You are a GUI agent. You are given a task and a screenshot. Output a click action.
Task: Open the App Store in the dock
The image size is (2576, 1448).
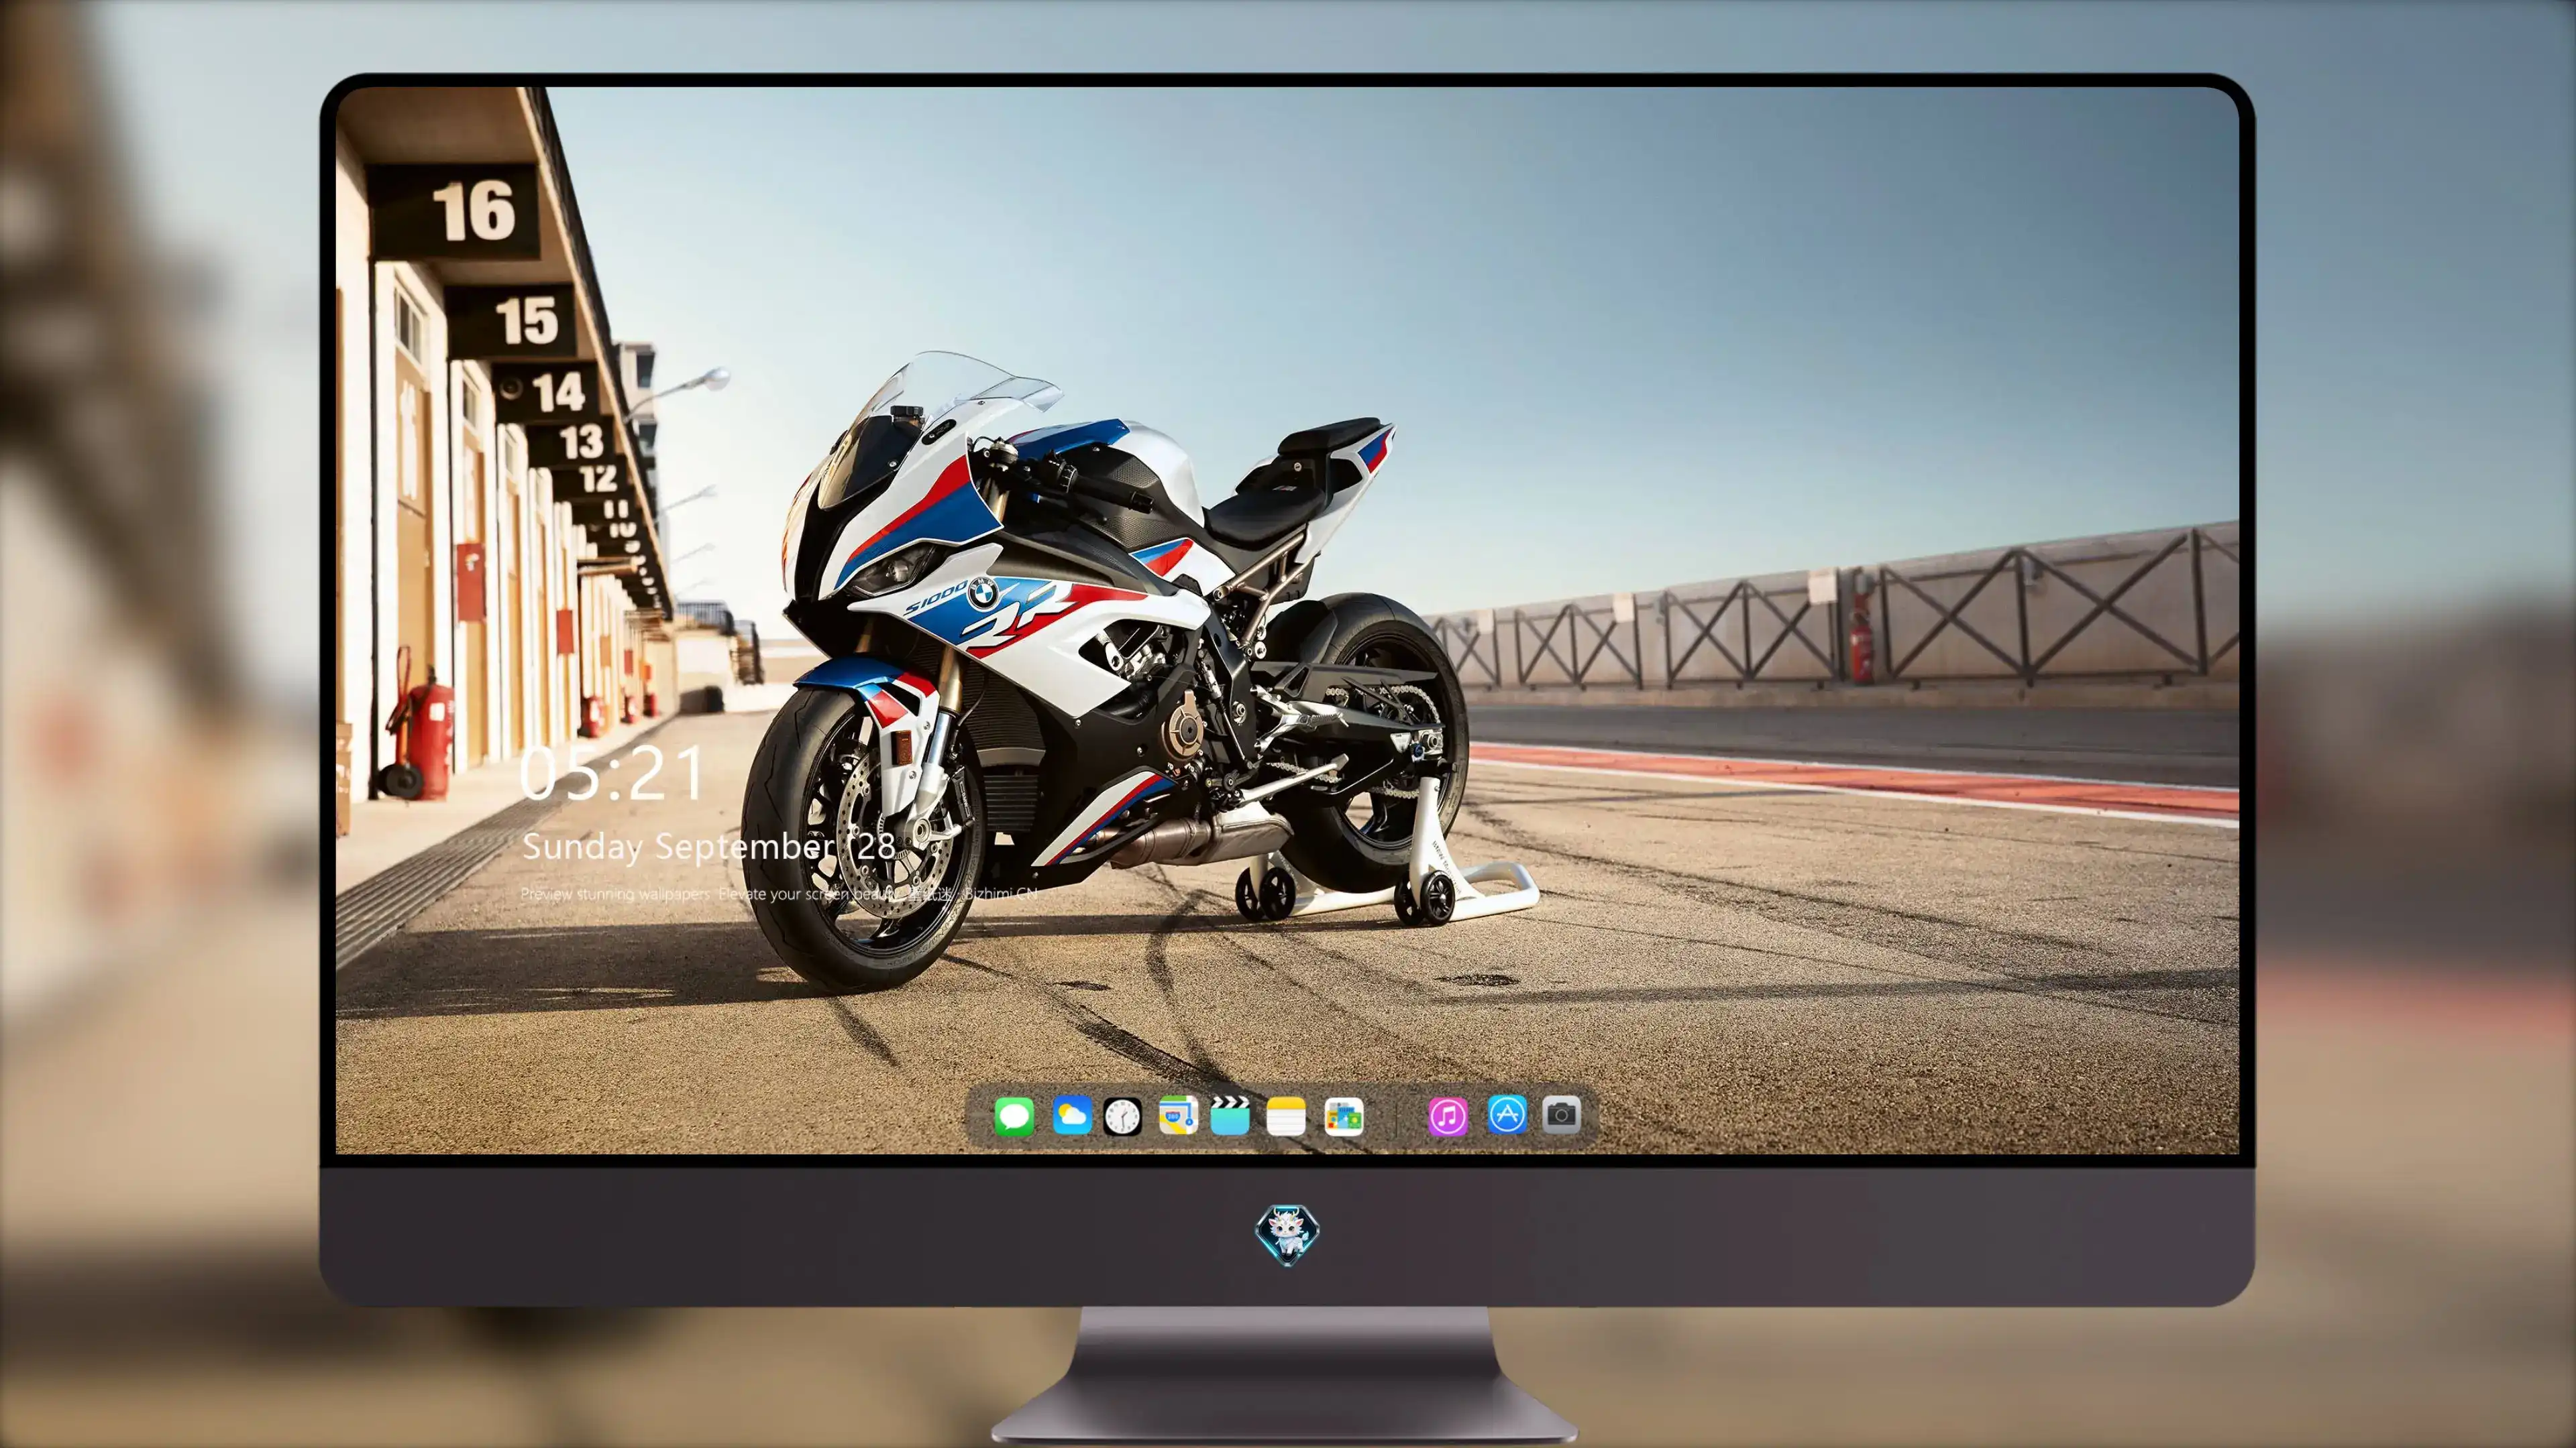coord(1507,1115)
